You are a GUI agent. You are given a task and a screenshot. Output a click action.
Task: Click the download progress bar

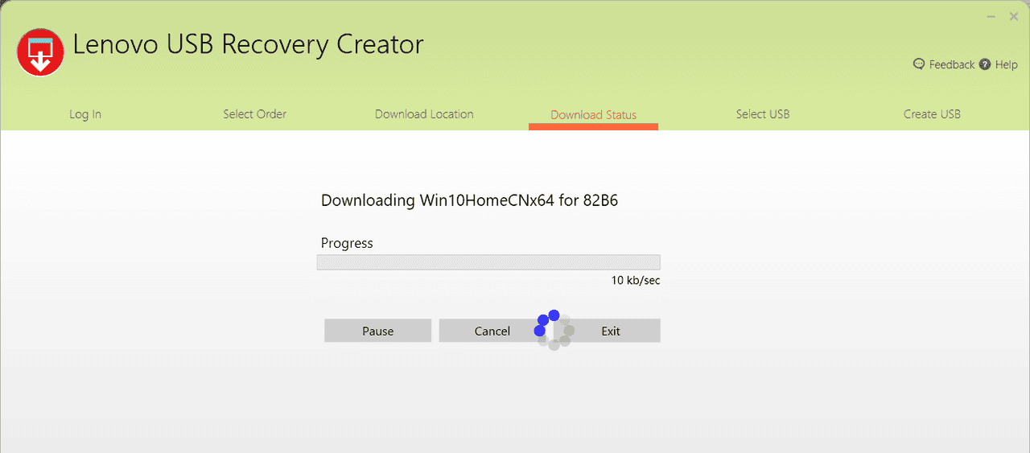tap(488, 262)
